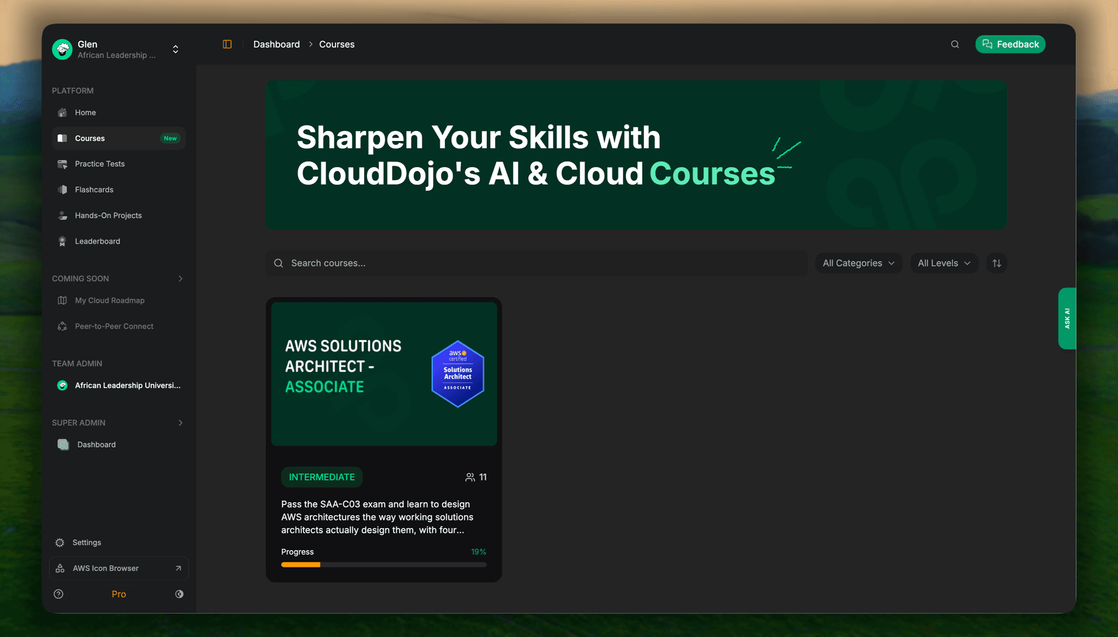Open the All Categories dropdown
Viewport: 1118px width, 637px height.
[x=858, y=263]
